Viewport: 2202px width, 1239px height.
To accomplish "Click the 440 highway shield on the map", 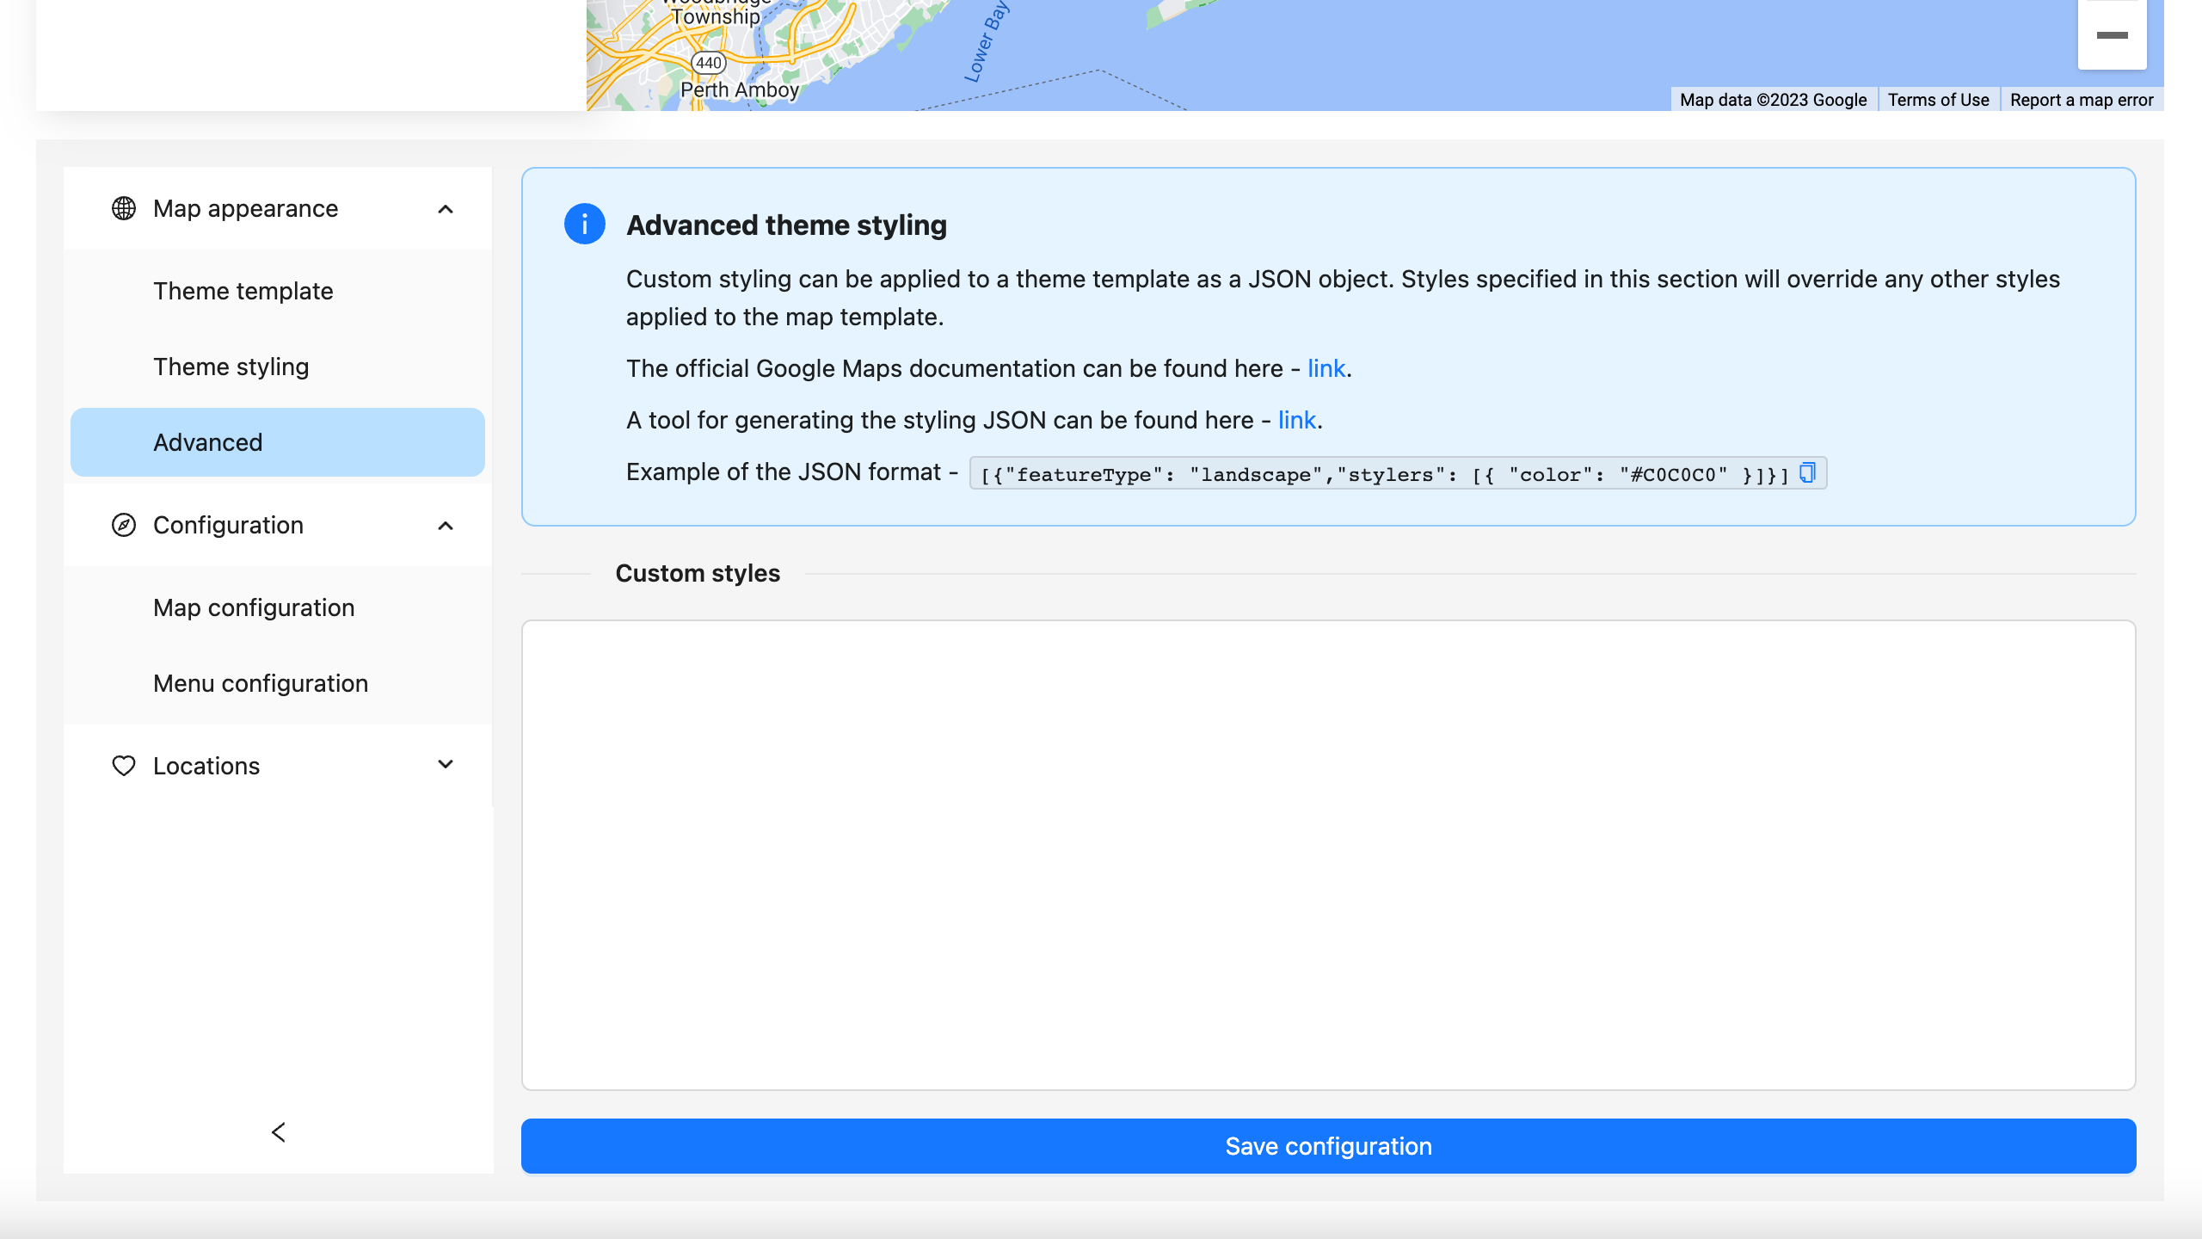I will (x=707, y=63).
